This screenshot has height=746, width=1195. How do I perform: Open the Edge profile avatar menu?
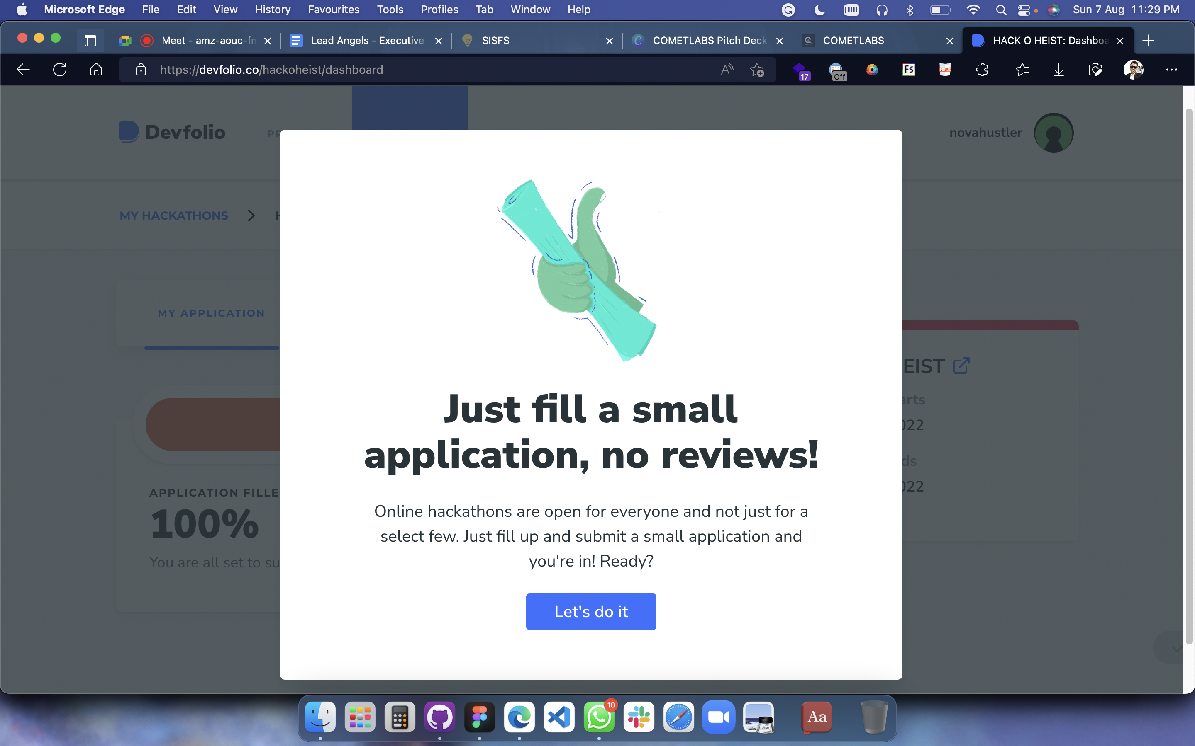[x=1133, y=70]
